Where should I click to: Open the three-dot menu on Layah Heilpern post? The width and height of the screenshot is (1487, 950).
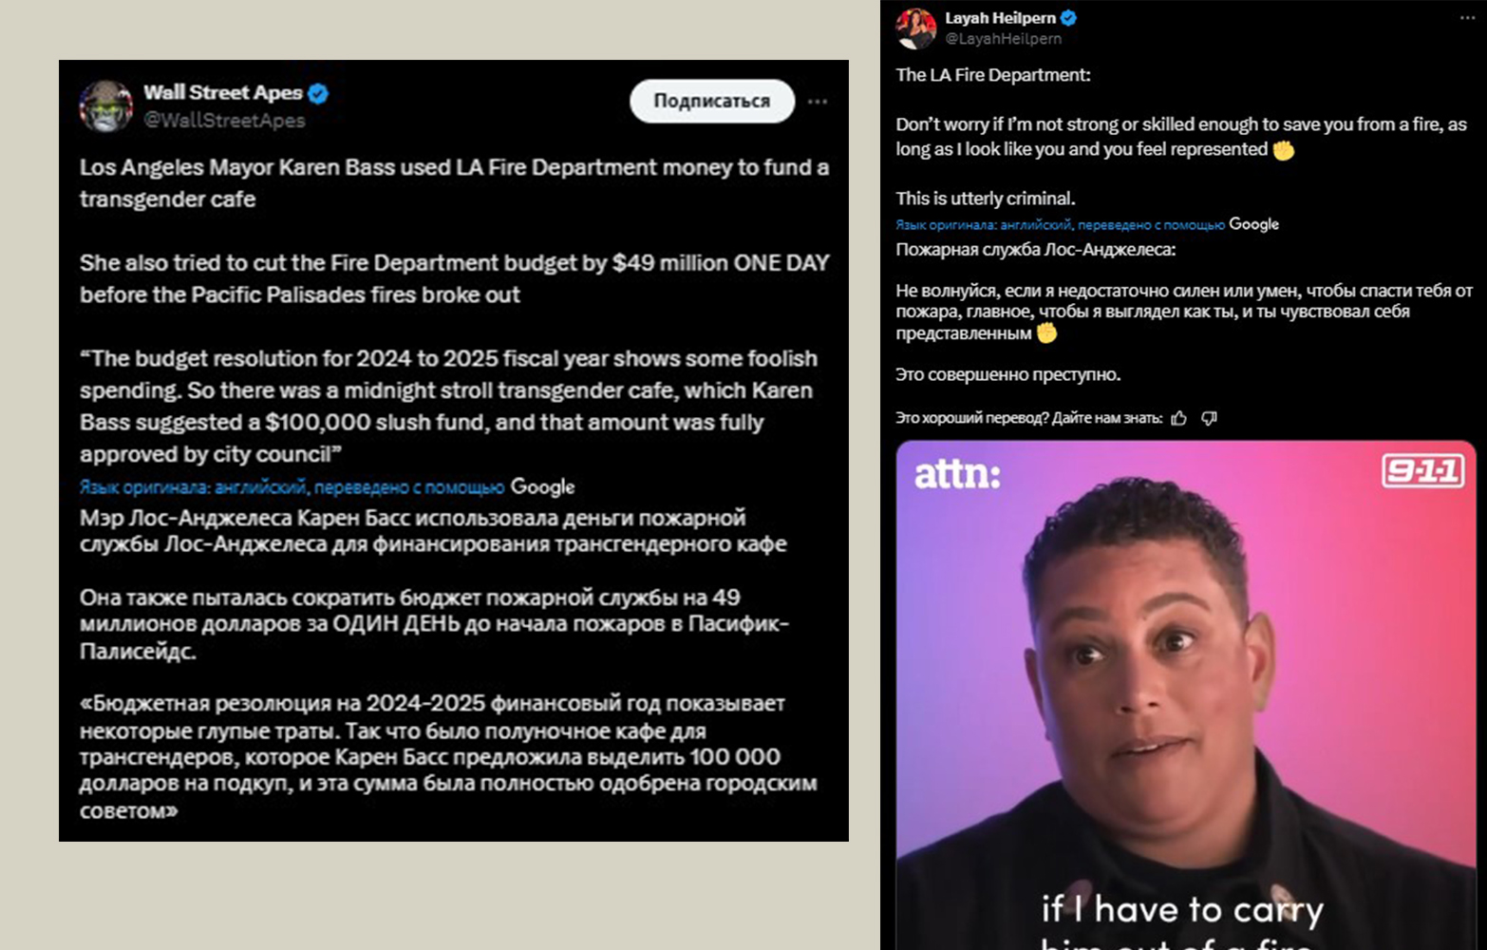click(x=1468, y=18)
